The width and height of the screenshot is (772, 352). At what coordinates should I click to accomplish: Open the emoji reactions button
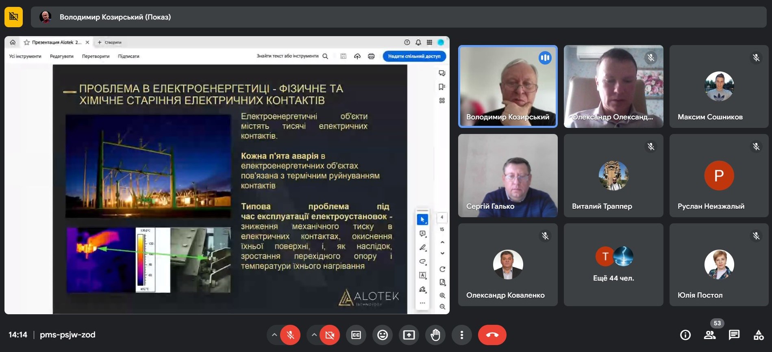[383, 335]
